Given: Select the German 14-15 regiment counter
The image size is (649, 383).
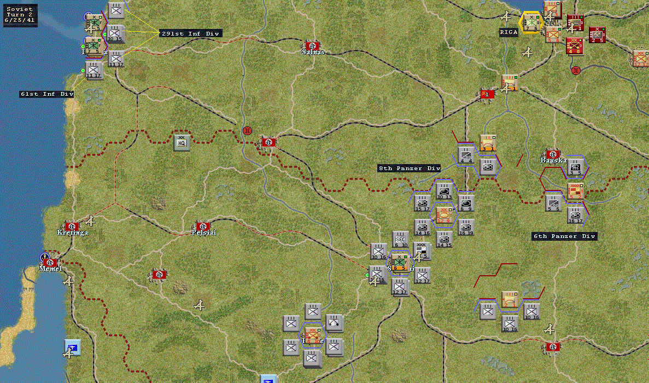Looking at the screenshot, I should [x=444, y=239].
